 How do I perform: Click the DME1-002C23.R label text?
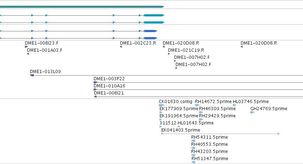pos(138,43)
